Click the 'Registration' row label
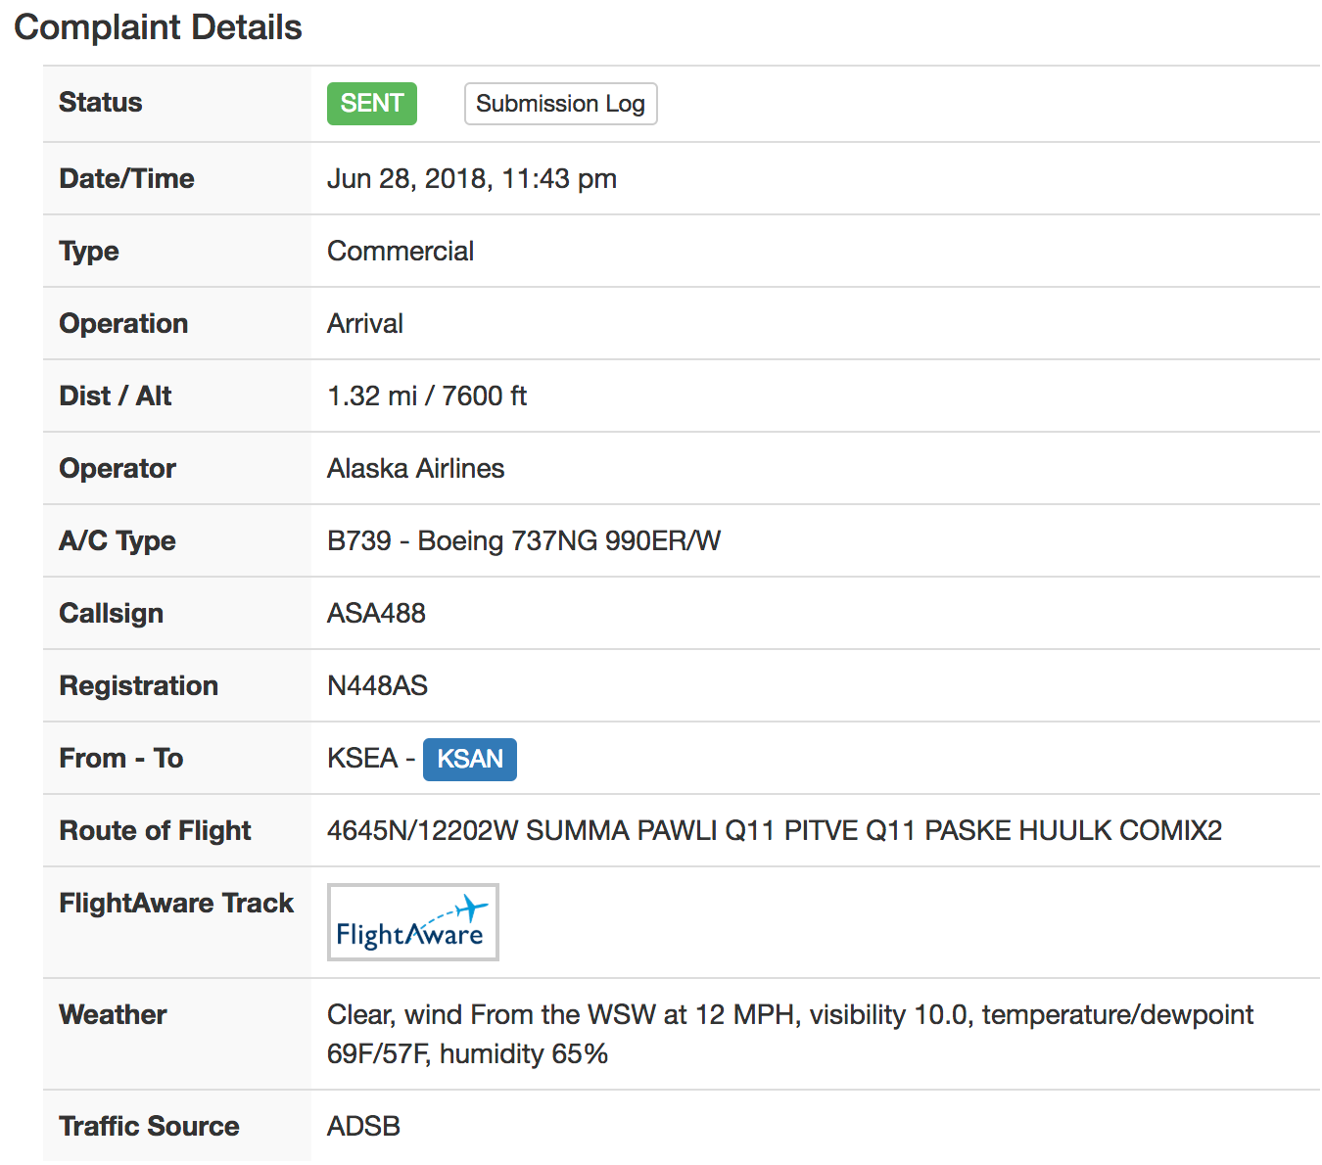This screenshot has height=1165, width=1322. click(139, 686)
